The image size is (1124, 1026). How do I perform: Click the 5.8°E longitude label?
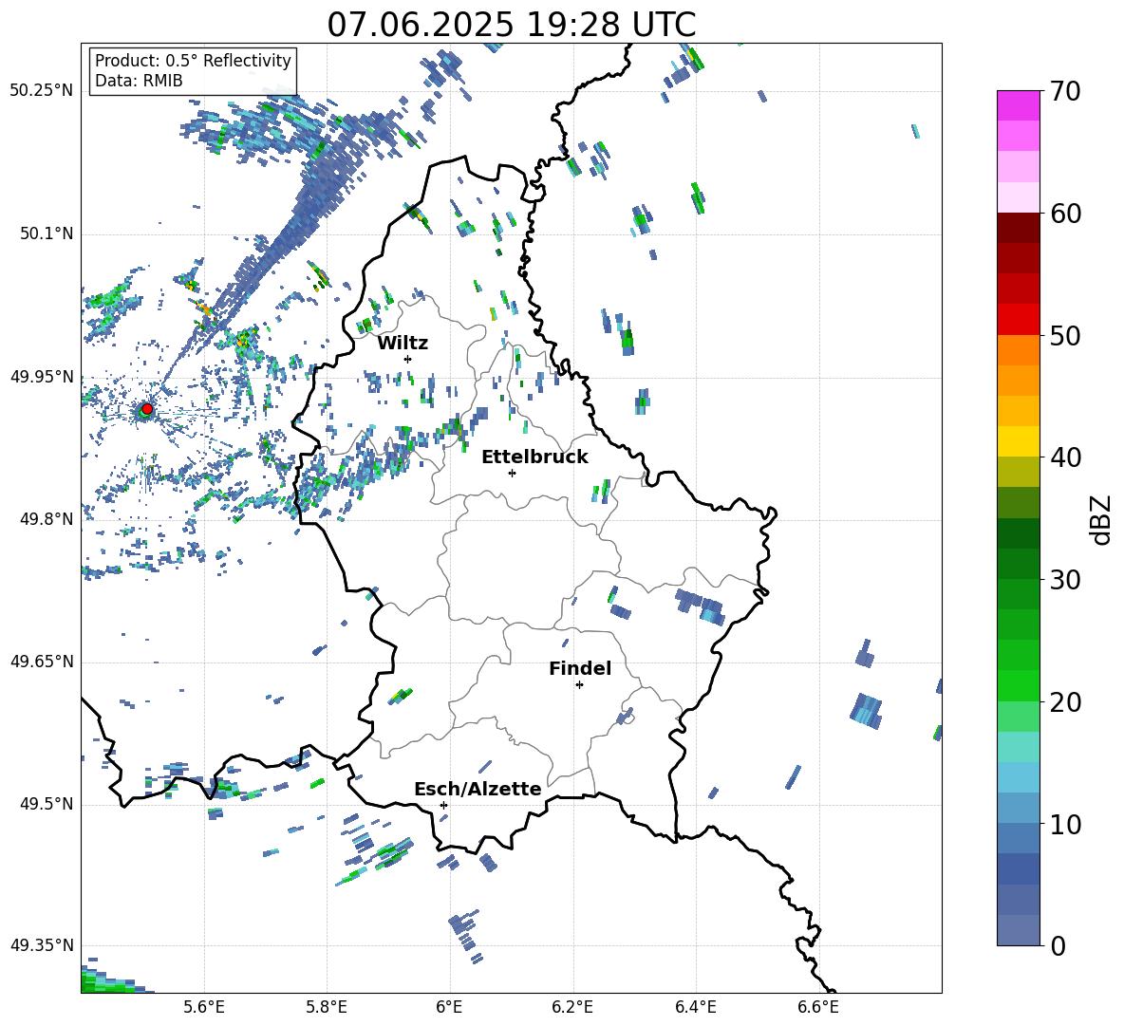pyautogui.click(x=327, y=1007)
